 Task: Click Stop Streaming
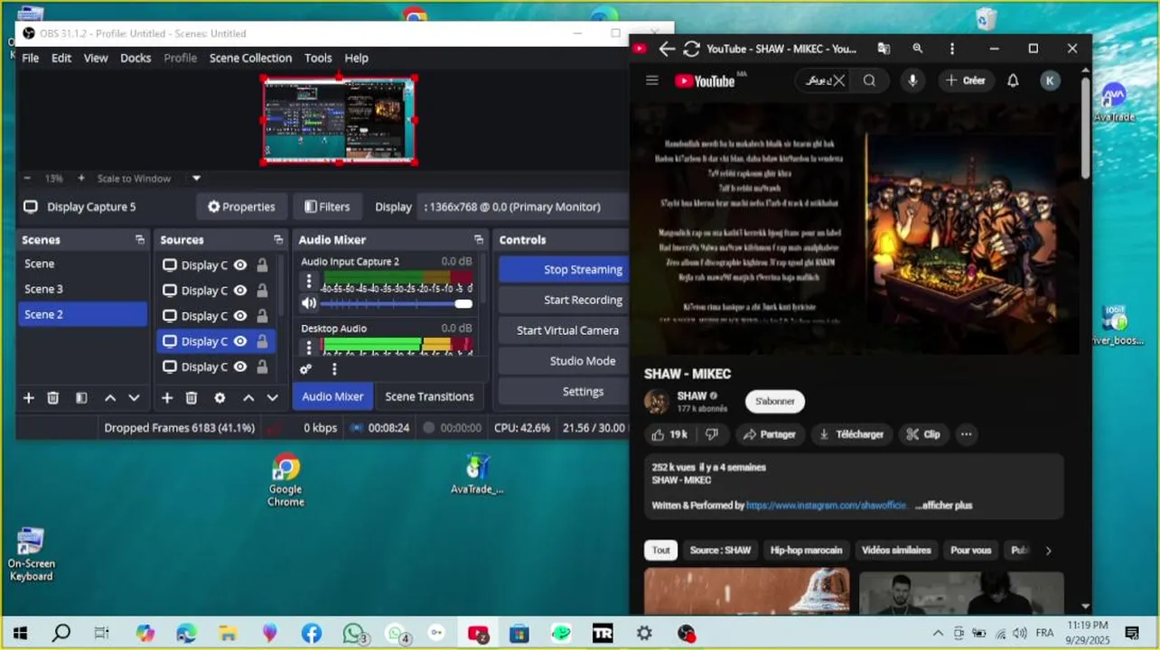click(x=564, y=269)
